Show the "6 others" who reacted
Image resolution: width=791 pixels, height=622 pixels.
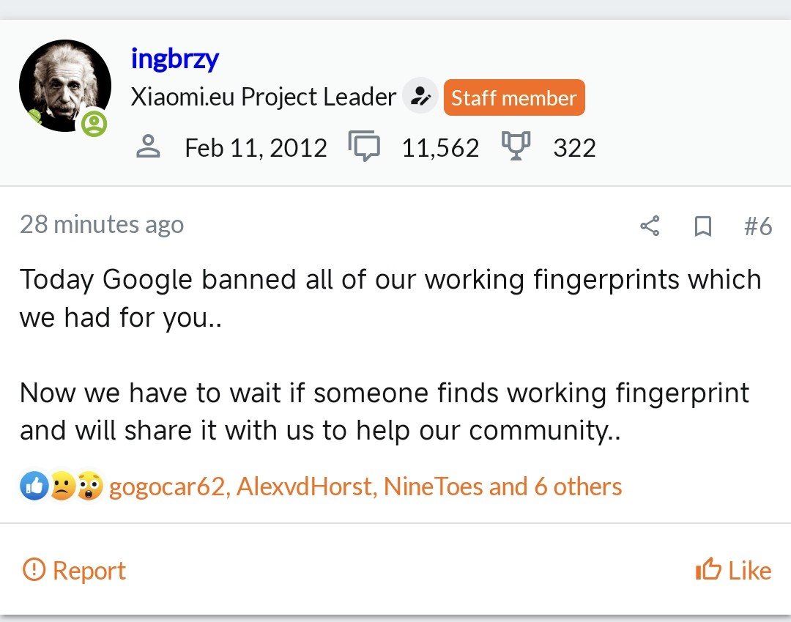pyautogui.click(x=578, y=487)
